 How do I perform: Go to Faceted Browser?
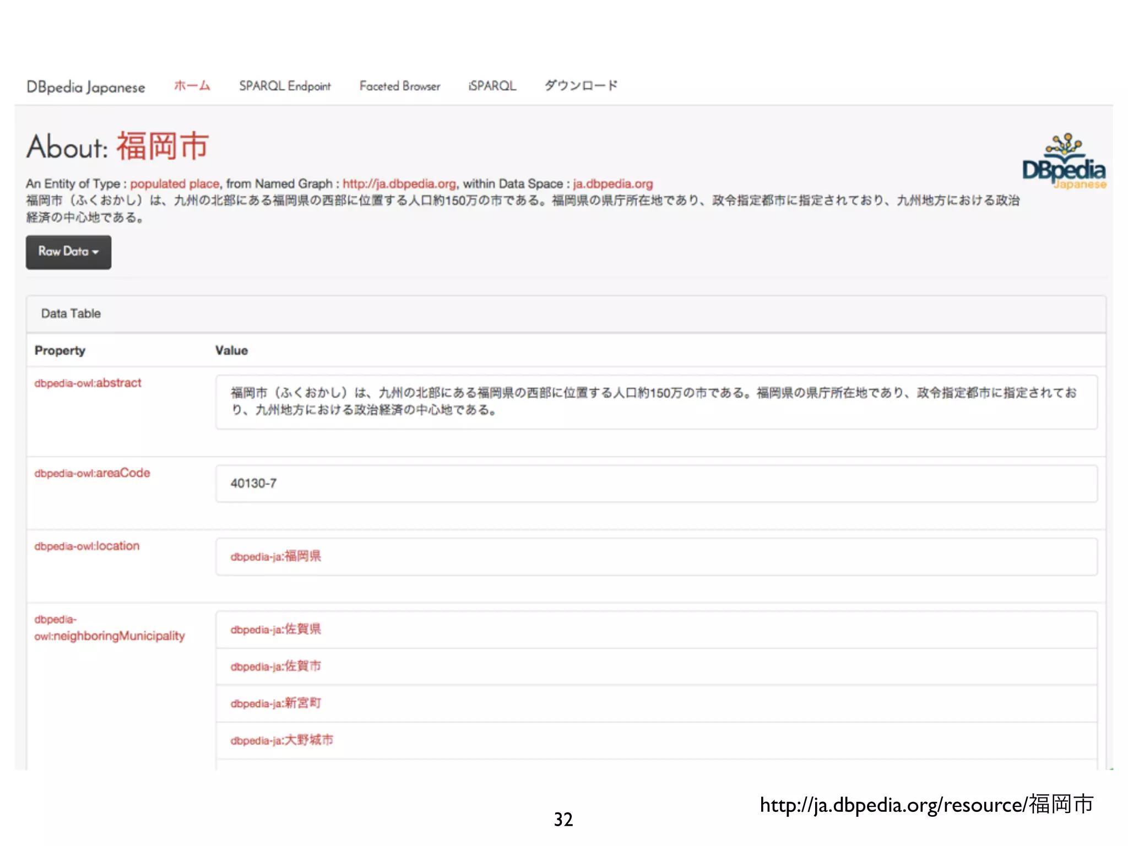[x=400, y=86]
